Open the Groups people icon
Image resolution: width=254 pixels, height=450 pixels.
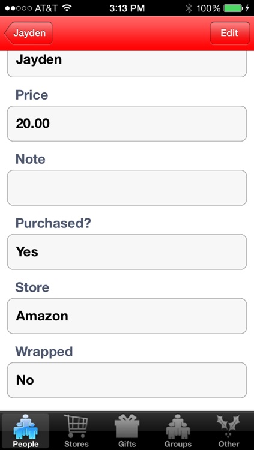[178, 427]
